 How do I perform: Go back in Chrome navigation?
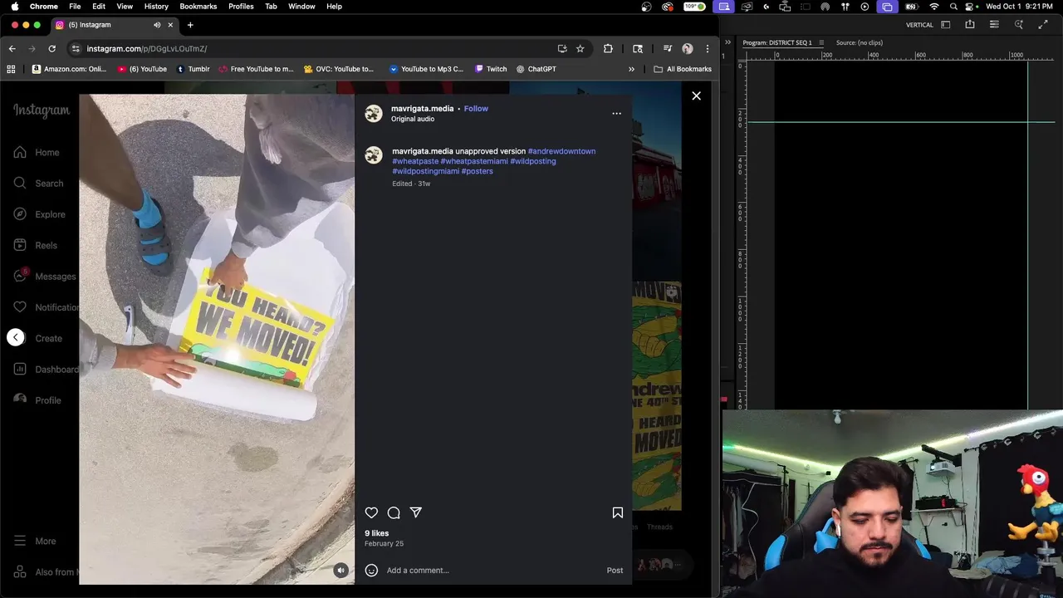(12, 48)
